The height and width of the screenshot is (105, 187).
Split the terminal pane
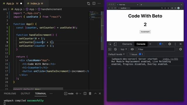(x=85, y=94)
